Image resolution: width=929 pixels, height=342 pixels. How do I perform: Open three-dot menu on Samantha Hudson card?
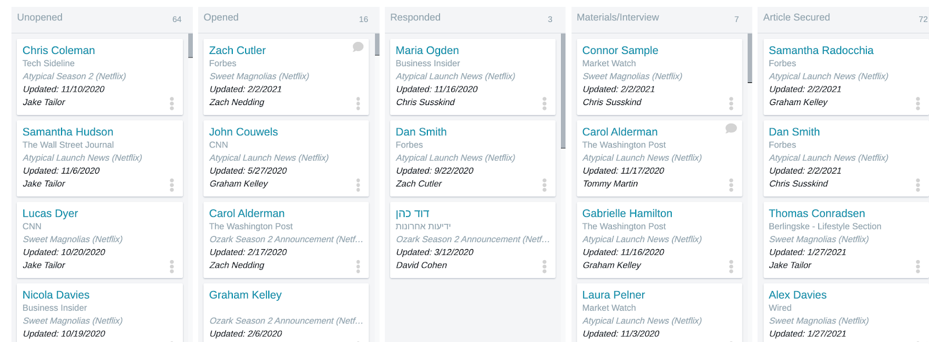pyautogui.click(x=172, y=185)
